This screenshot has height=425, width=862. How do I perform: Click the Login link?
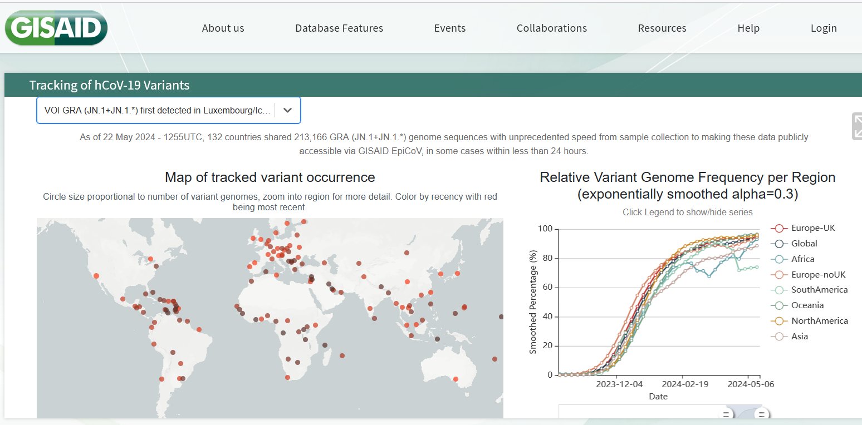[x=823, y=28]
